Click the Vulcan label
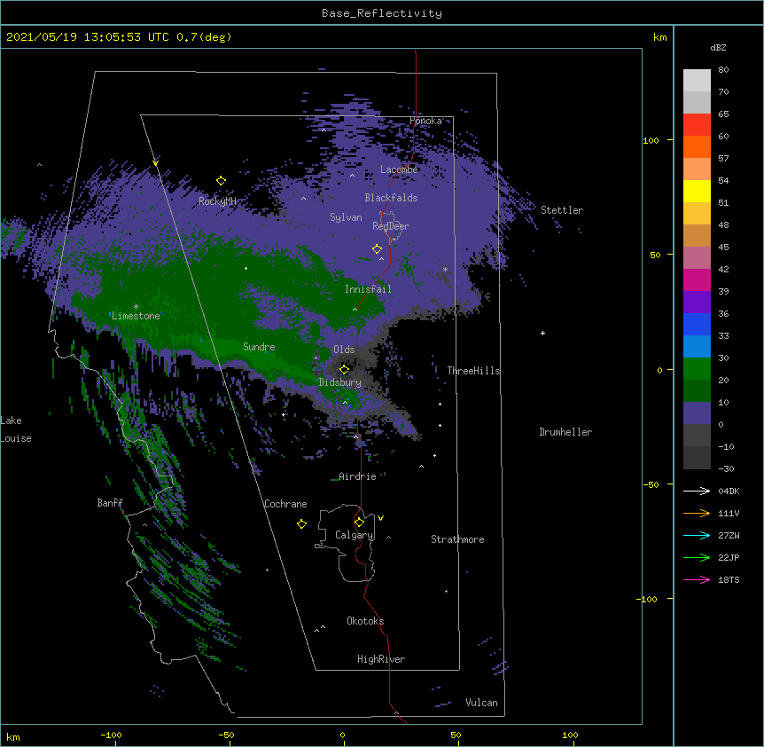Viewport: 764px width, 747px height. point(481,703)
